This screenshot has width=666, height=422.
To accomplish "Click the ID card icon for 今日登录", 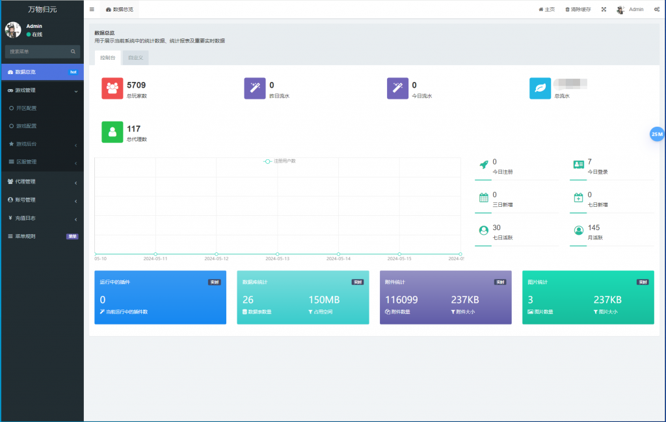I will coord(578,165).
